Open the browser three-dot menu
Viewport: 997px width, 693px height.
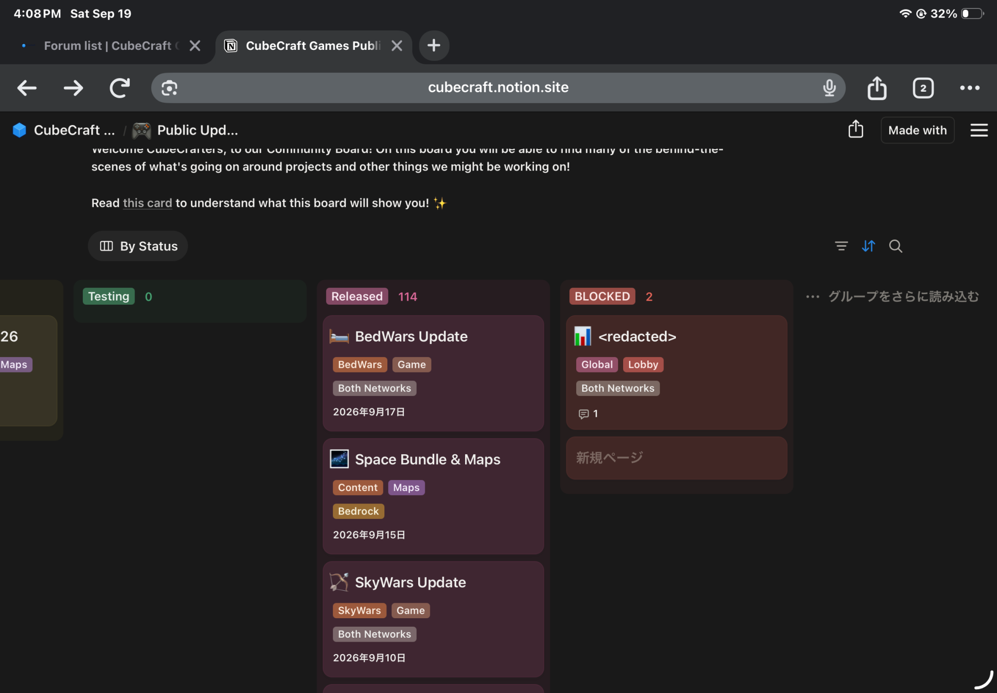tap(970, 88)
